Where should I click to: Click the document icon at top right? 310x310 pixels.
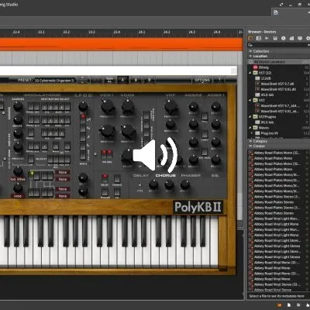(276, 12)
